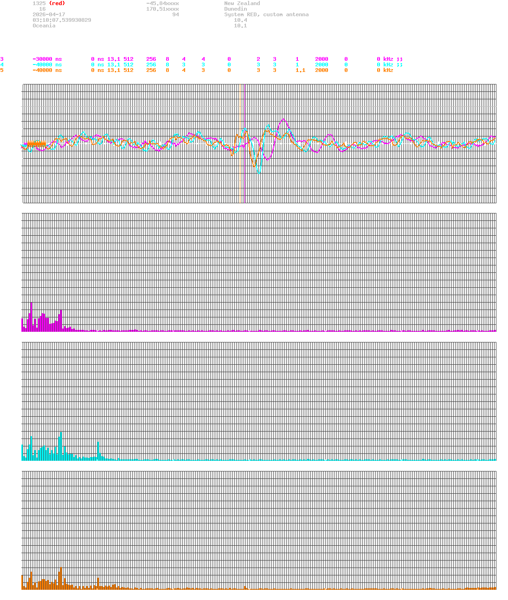
Task: Click the -30000 ns sieve correction of channel 3
Action: (x=46, y=59)
